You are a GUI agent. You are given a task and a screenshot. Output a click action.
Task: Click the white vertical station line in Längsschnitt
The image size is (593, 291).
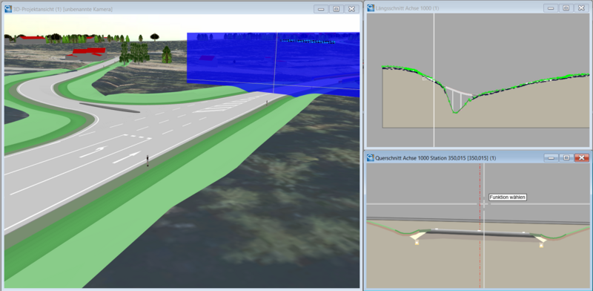pos(434,80)
